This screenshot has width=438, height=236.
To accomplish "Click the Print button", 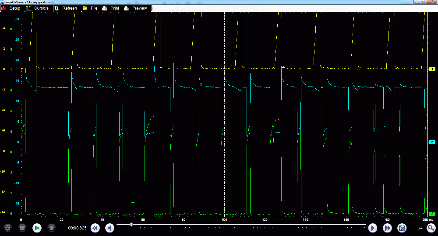I will pos(115,8).
